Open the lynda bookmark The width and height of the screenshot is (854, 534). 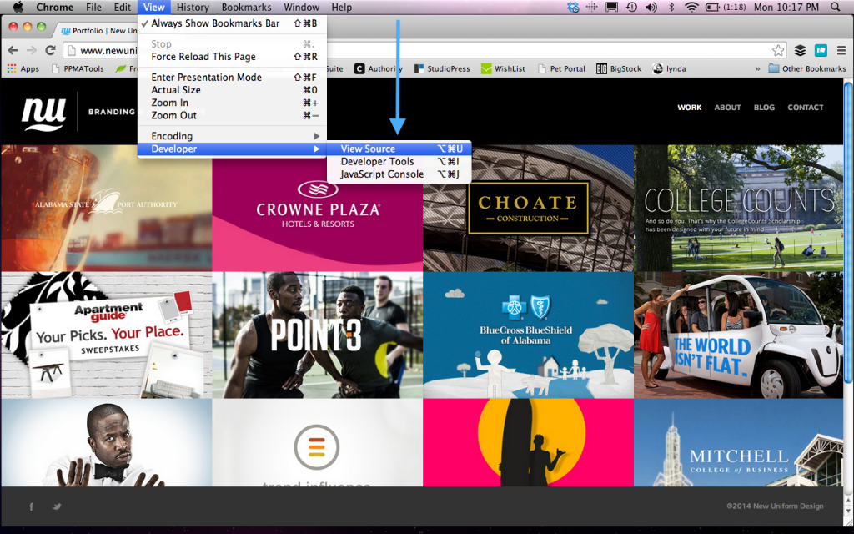click(x=670, y=68)
